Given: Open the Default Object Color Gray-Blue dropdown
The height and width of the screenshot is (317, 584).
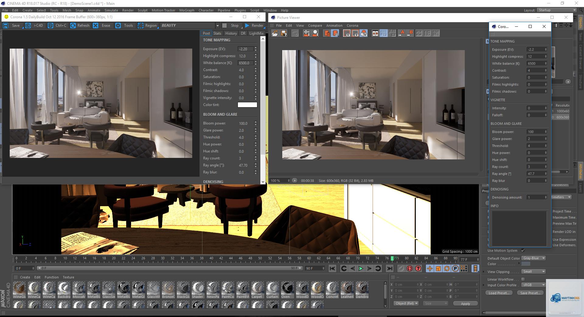Looking at the screenshot, I should pyautogui.click(x=534, y=258).
